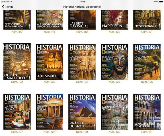Open Soldados de Élite cover
164x136 pixels.
[82, 62]
